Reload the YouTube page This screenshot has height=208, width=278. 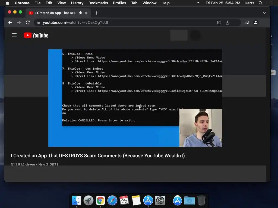tap(28, 22)
